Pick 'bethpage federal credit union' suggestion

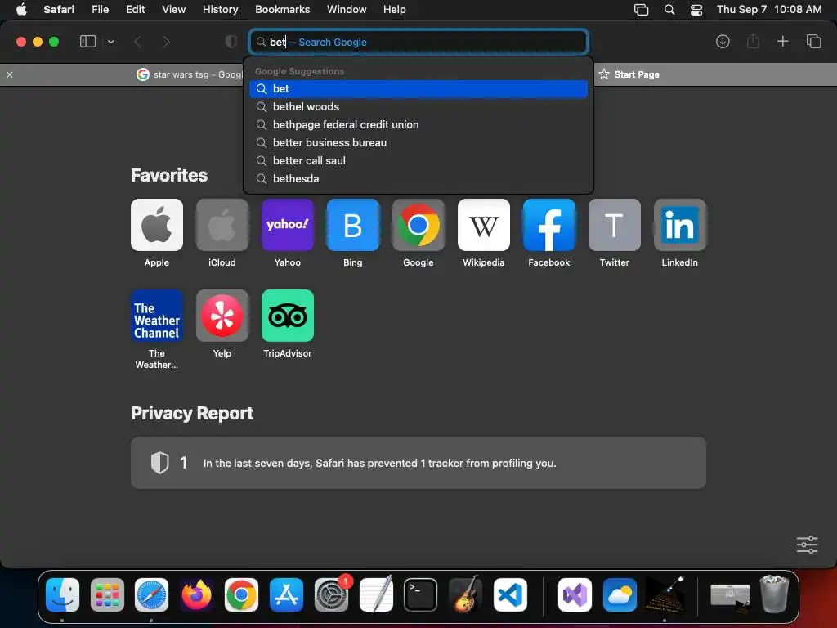(x=418, y=124)
